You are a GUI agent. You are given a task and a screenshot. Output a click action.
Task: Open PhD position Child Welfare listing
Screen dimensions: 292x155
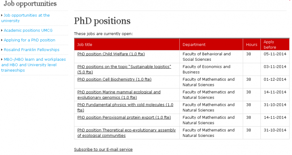click(x=111, y=54)
